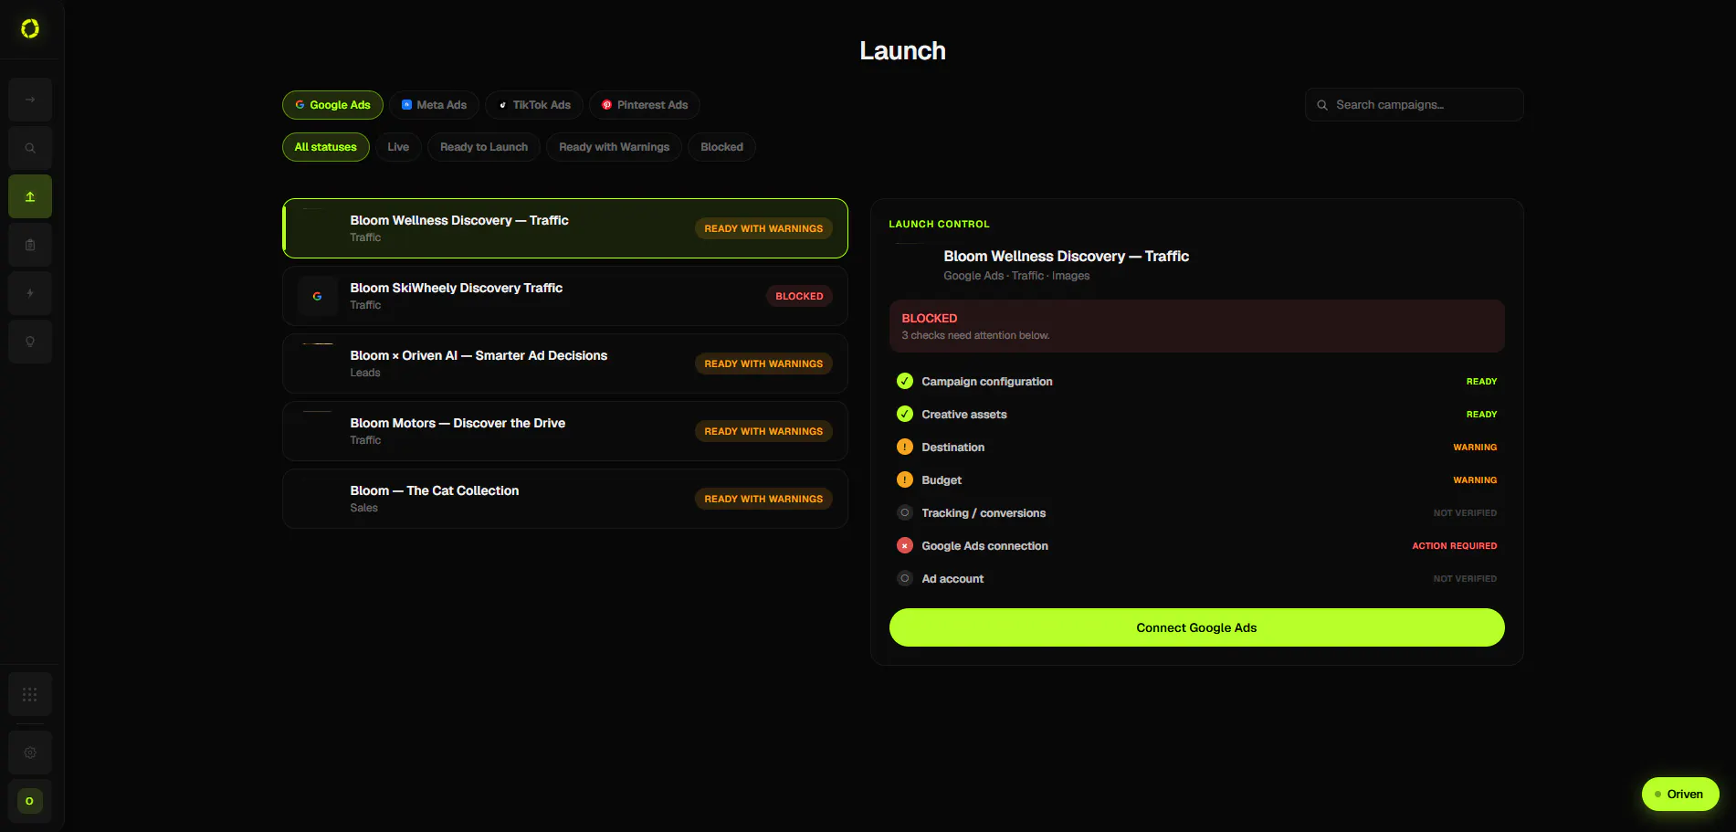The height and width of the screenshot is (832, 1736).
Task: Click the Ad account check label
Action: [952, 579]
